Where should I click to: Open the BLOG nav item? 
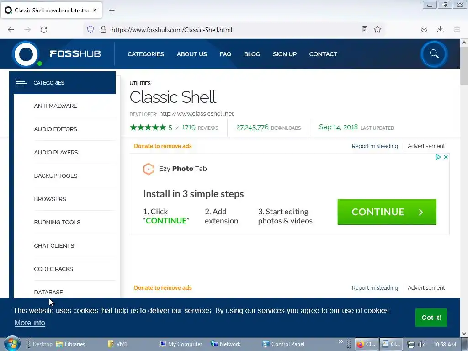coord(252,54)
